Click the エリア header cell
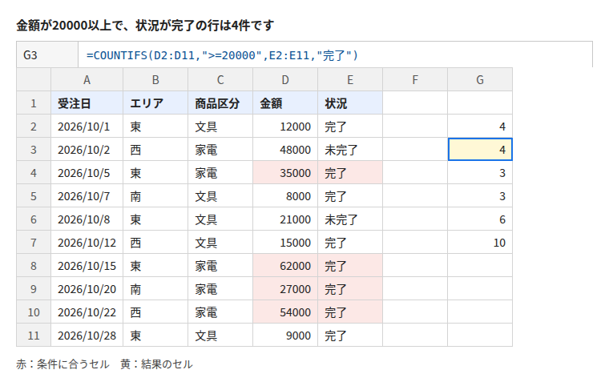Screen dimensions: 609x382 pos(155,103)
